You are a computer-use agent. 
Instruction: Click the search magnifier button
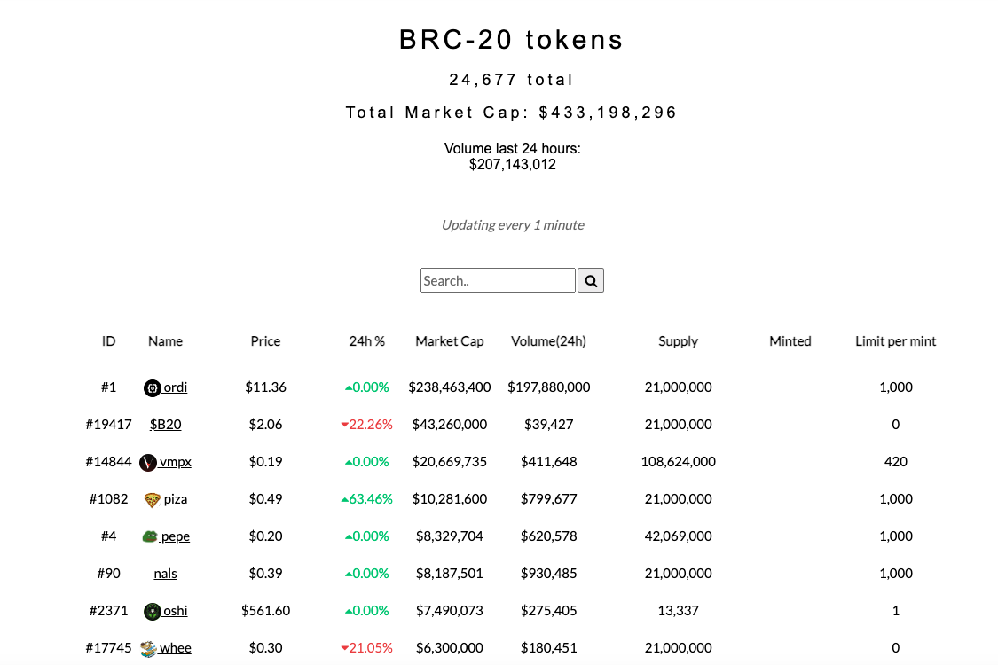coord(591,281)
